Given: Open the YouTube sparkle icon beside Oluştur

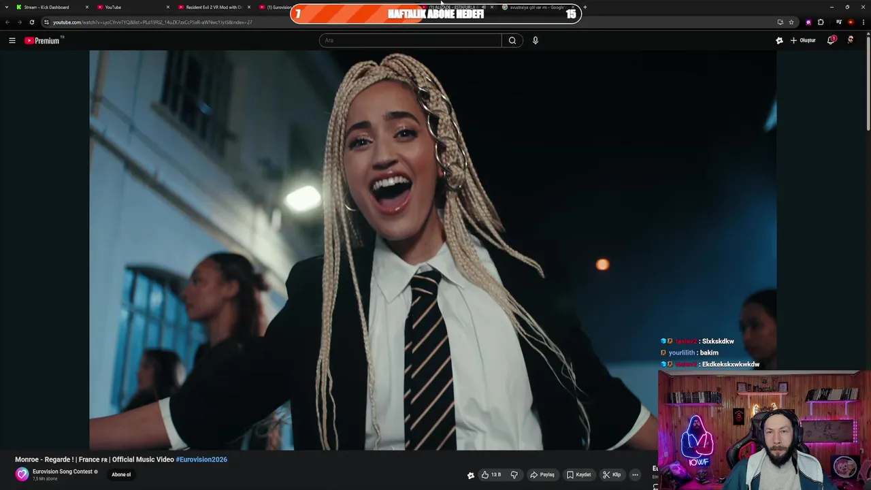Looking at the screenshot, I should click(779, 41).
